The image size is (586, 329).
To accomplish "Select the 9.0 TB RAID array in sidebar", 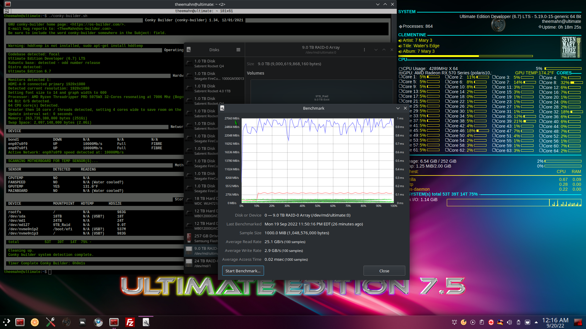I will pyautogui.click(x=201, y=251).
